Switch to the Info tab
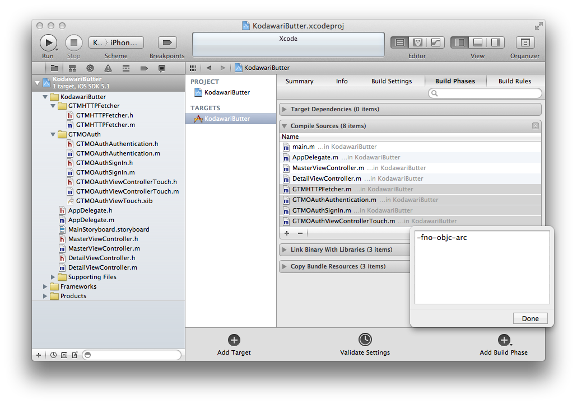Screen dimensions: 577x405 pos(342,81)
